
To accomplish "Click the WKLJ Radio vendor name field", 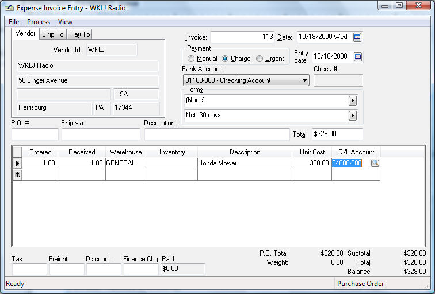I will (88, 66).
